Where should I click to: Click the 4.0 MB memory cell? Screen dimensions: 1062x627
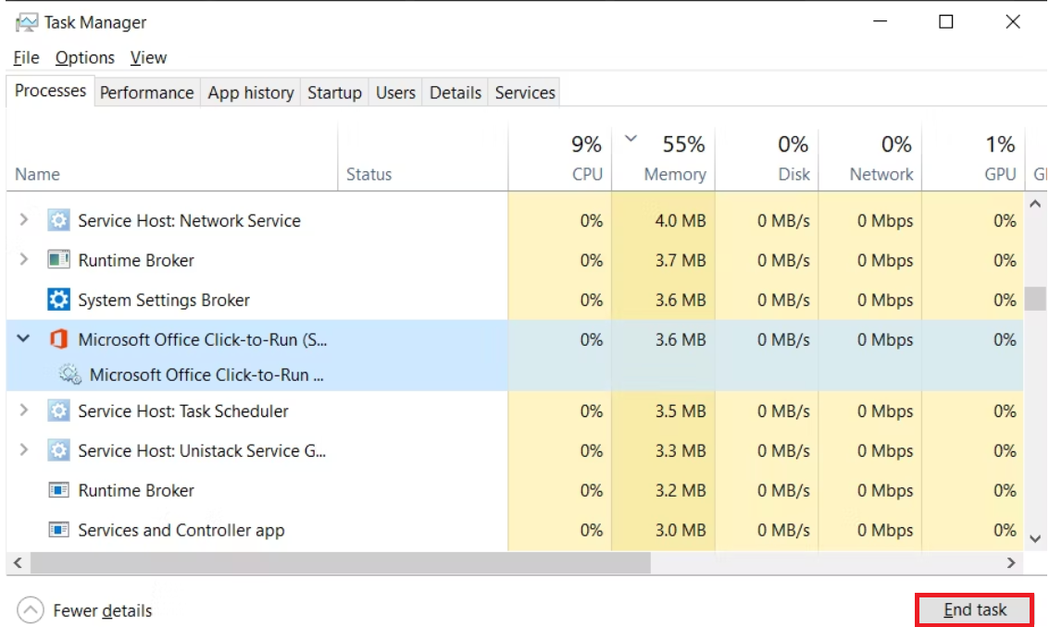click(664, 220)
